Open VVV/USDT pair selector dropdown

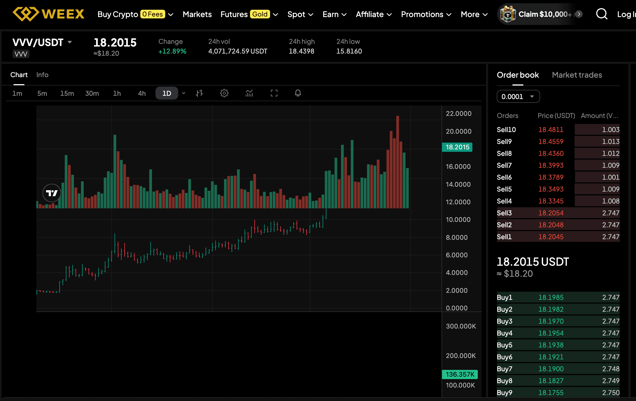pos(70,42)
